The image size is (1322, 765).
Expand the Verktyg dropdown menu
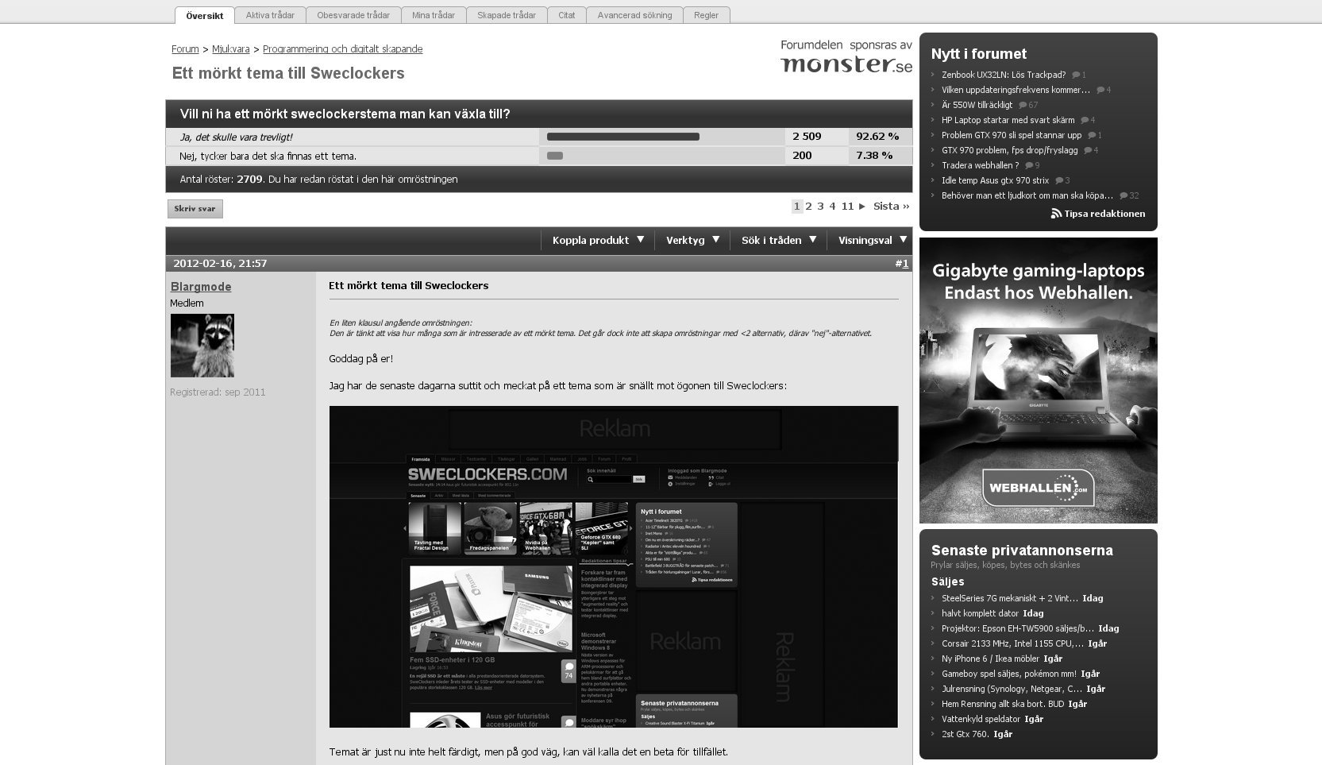pyautogui.click(x=692, y=240)
